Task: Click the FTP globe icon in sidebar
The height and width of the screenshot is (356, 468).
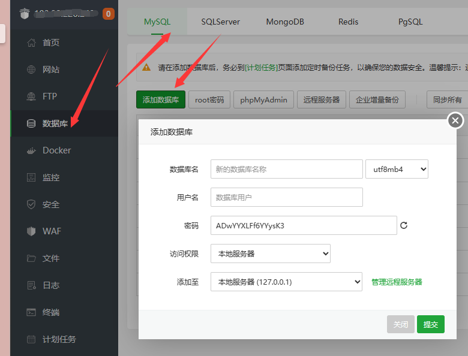Action: [x=31, y=96]
